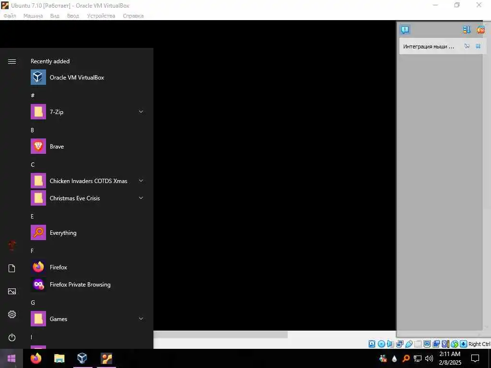Click the optical disc indicator in VM status bar

coord(381,344)
